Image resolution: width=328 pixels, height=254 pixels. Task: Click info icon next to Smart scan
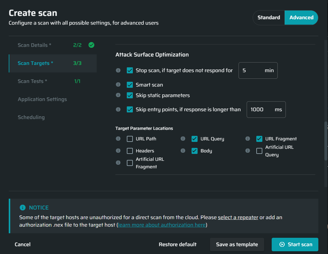pyautogui.click(x=118, y=84)
